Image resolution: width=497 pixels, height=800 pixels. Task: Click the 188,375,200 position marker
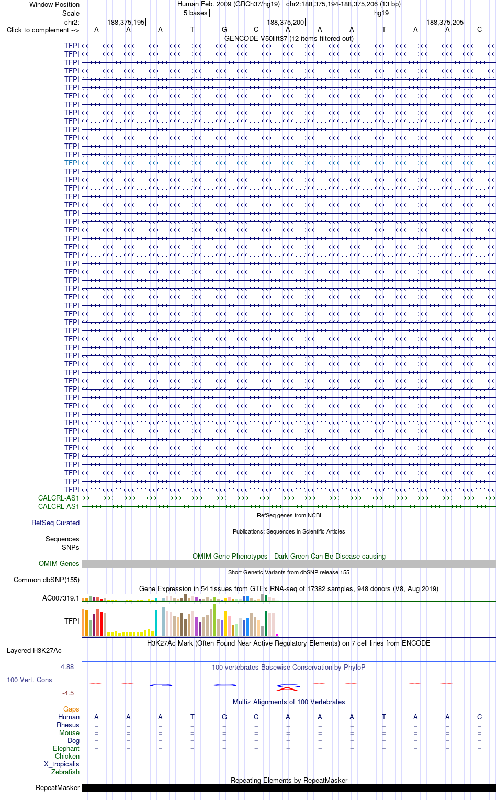(x=286, y=22)
